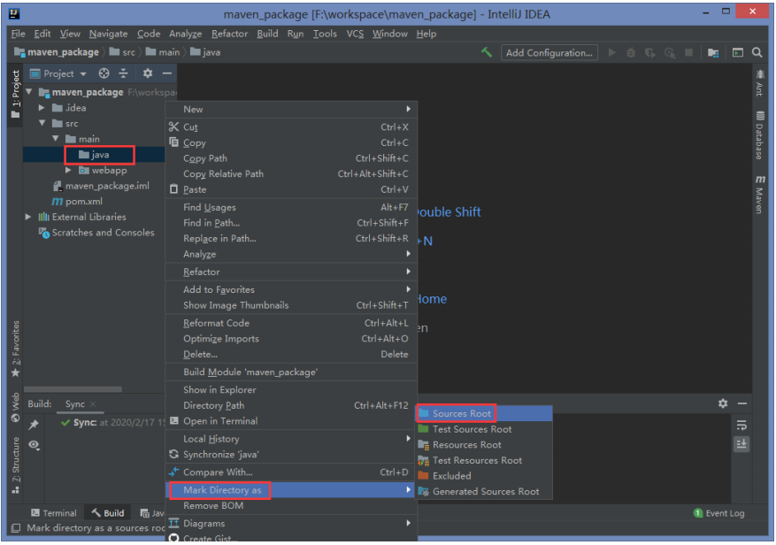Expand the .idea folder in tree
This screenshot has width=776, height=545.
(x=42, y=108)
